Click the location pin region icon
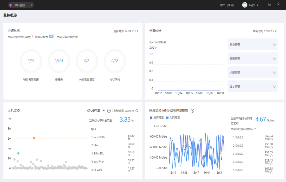286x182 pixels. click(10, 5)
